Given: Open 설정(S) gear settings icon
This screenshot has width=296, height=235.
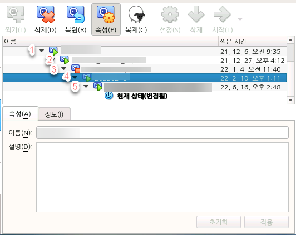Looking at the screenshot, I should 170,14.
